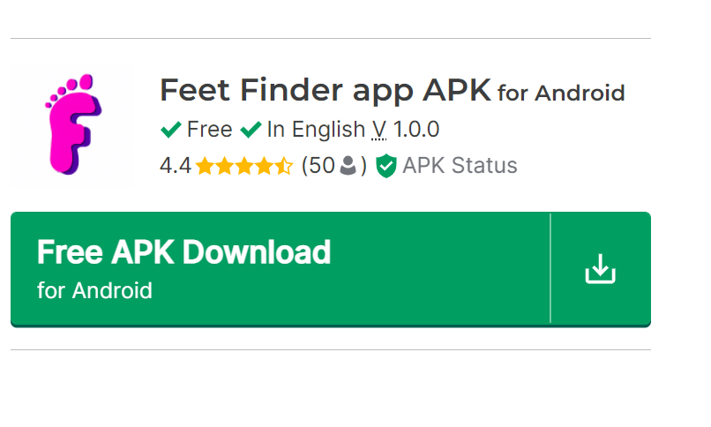Click the Free price label

209,130
